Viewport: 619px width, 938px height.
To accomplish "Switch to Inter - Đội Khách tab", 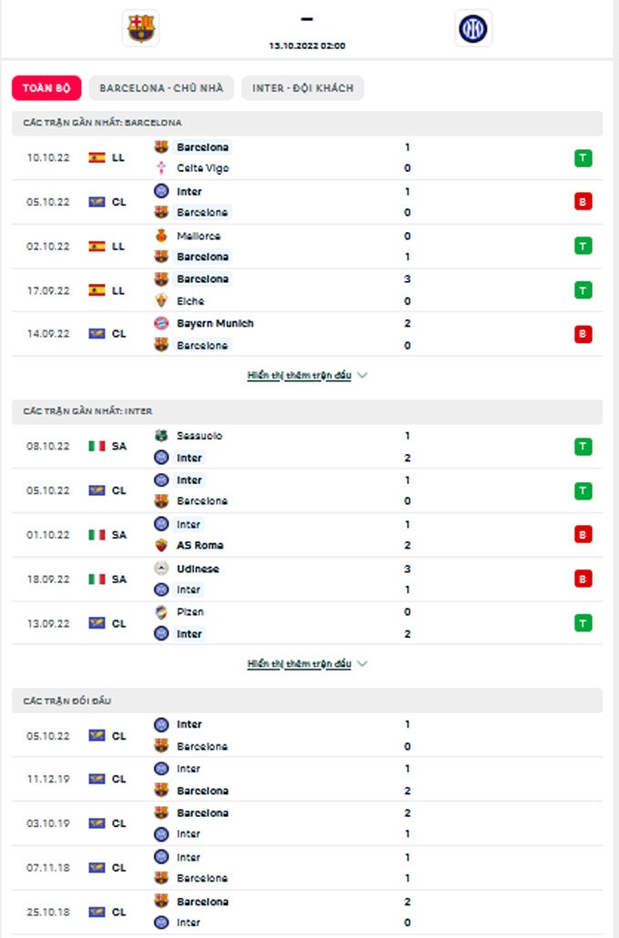I will pyautogui.click(x=303, y=88).
